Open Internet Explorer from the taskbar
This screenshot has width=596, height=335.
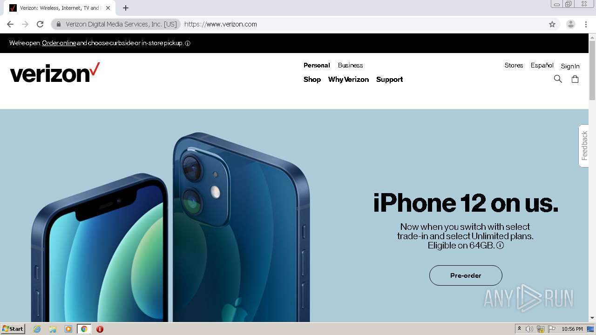tap(37, 329)
